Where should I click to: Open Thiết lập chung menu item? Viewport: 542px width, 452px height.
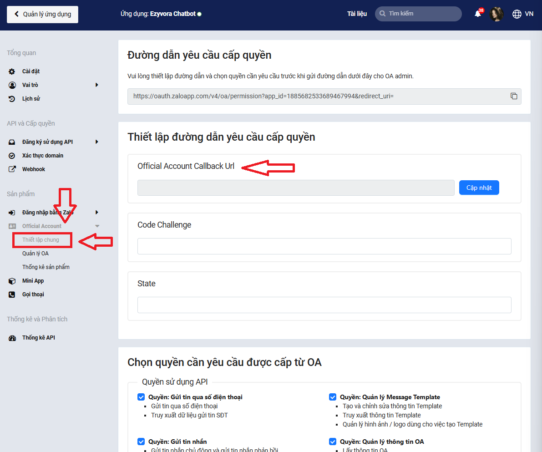(41, 240)
